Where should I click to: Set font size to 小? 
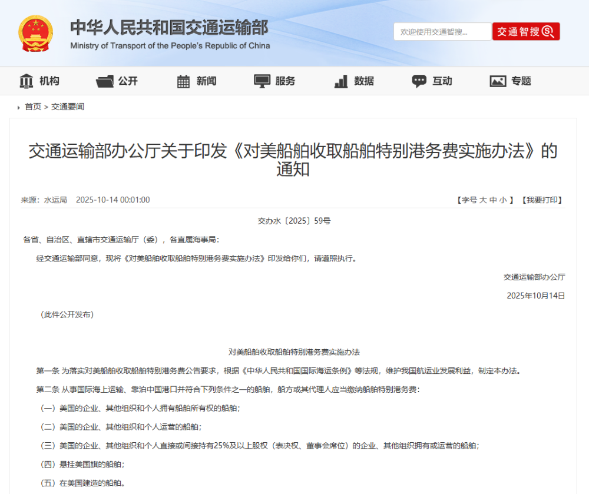(x=503, y=200)
